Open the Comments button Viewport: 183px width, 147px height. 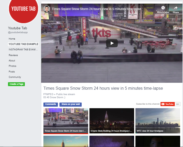(x=51, y=104)
